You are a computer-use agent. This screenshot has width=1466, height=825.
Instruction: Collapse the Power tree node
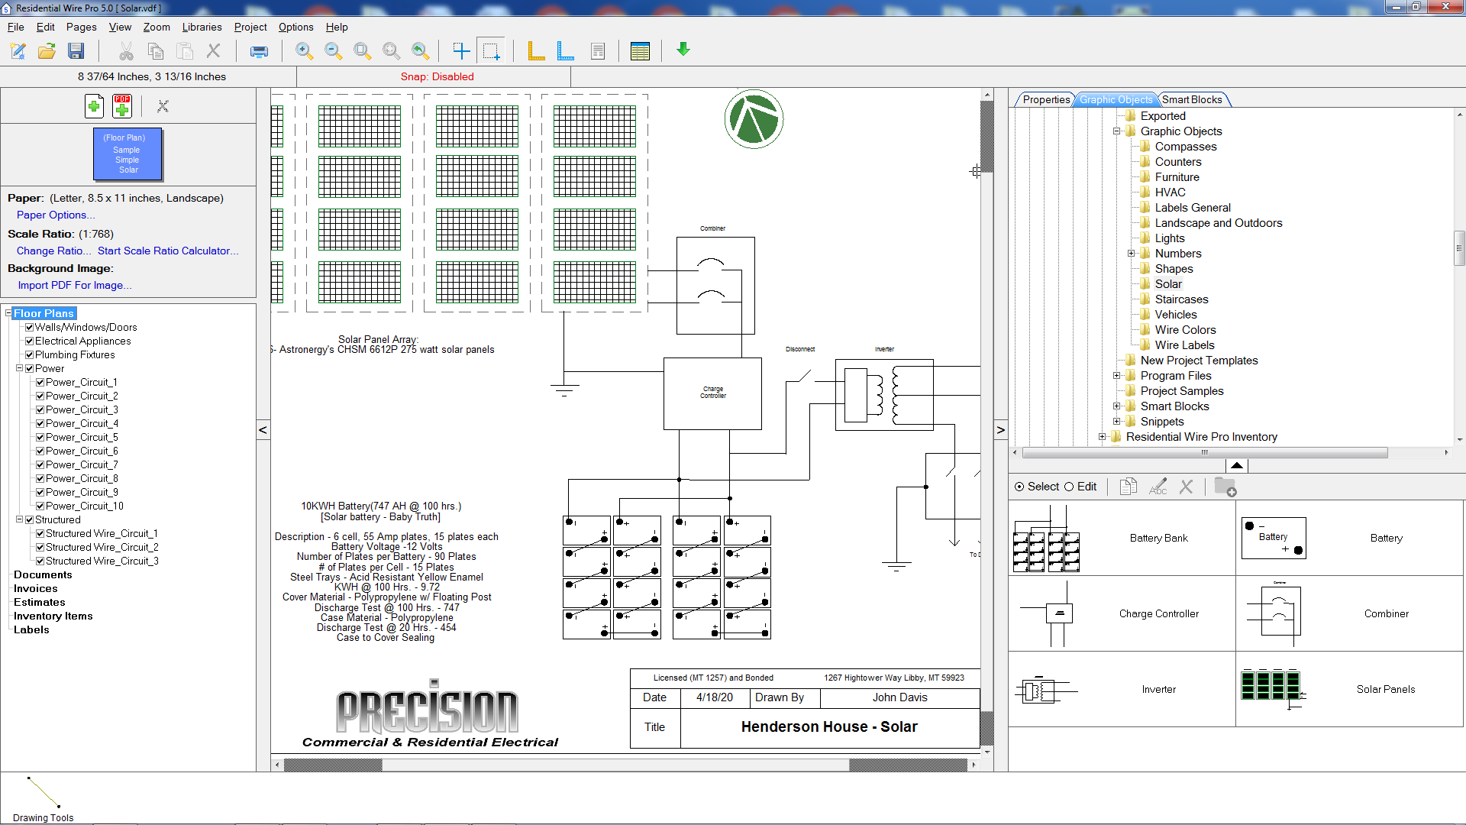click(x=20, y=368)
